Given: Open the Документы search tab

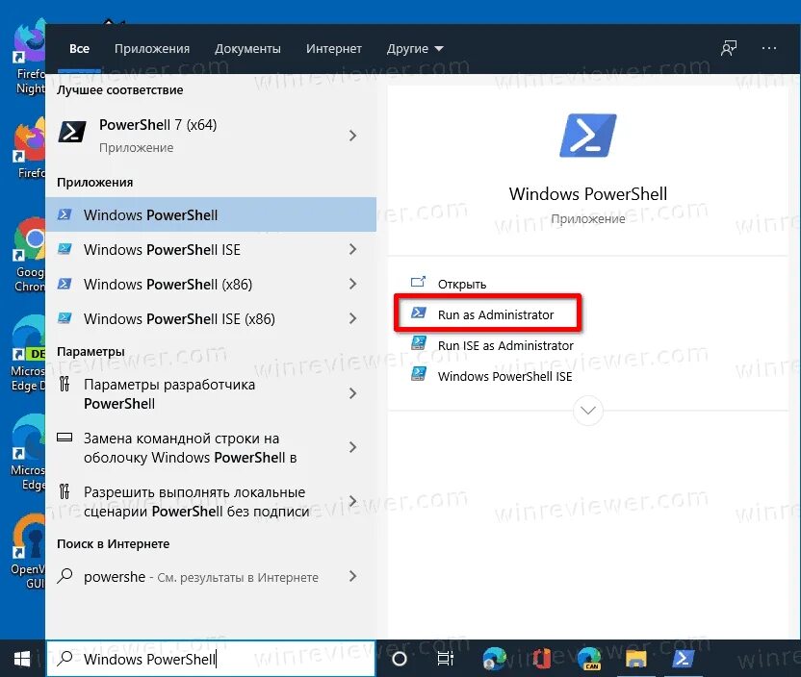Looking at the screenshot, I should click(247, 49).
